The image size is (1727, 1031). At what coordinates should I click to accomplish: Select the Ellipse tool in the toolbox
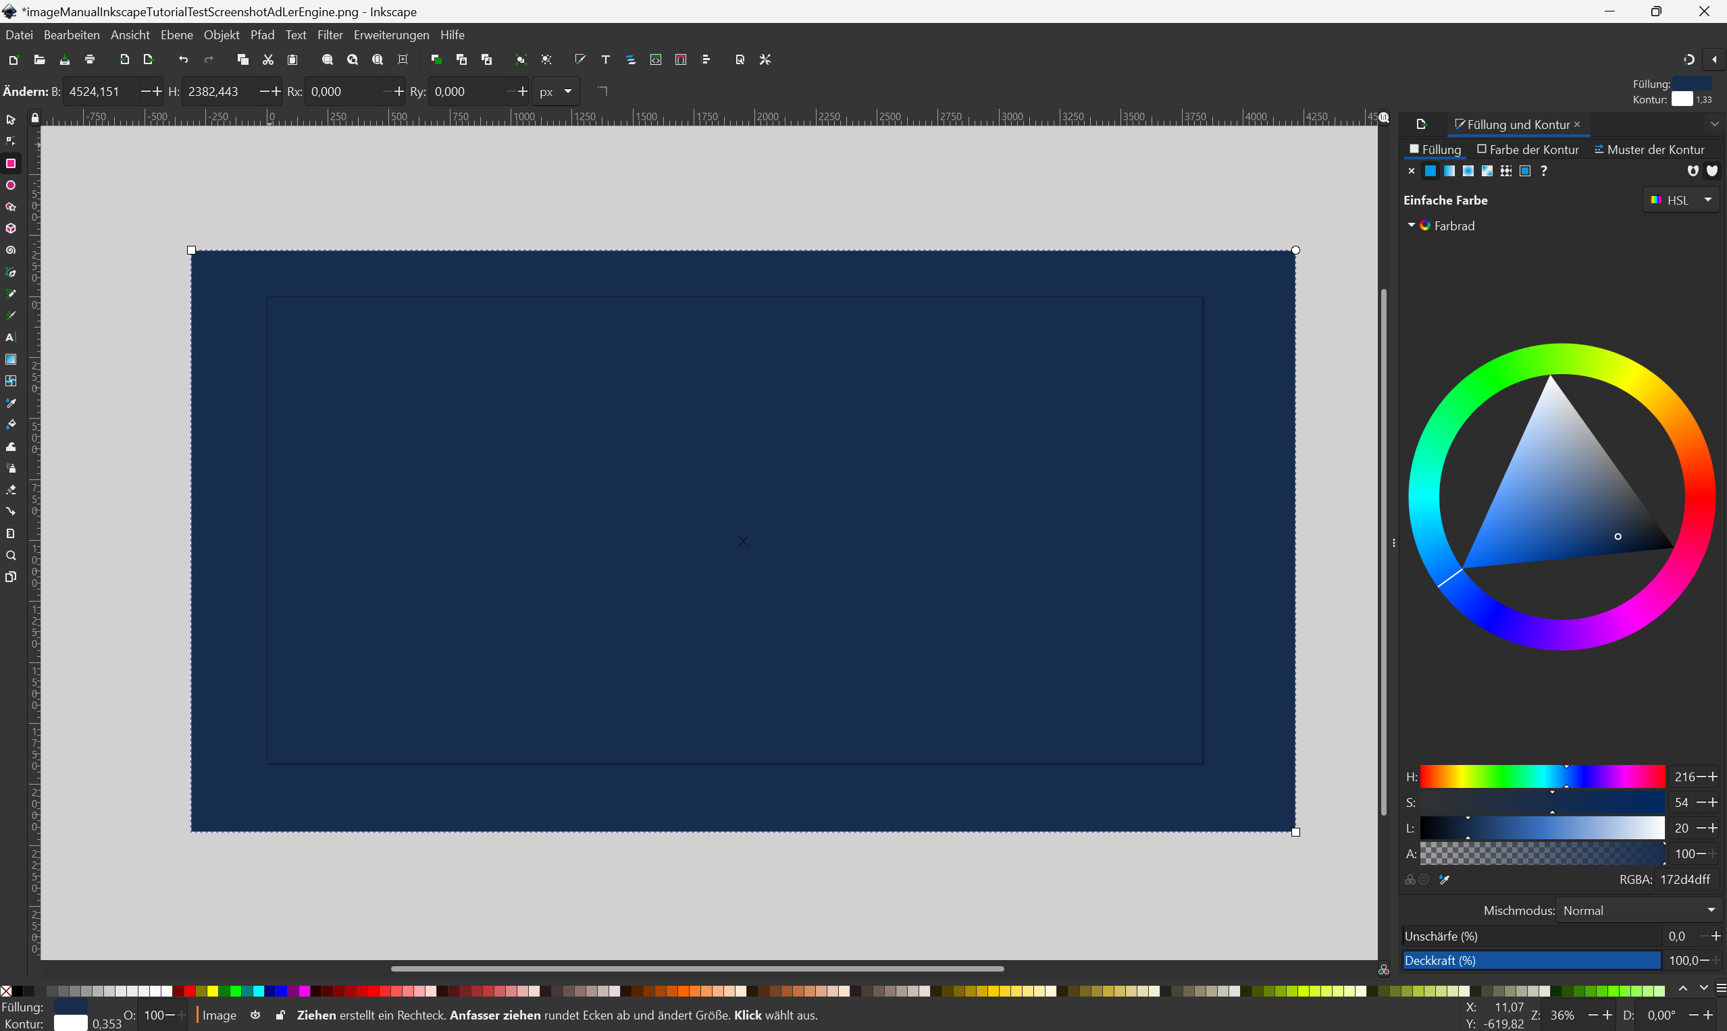point(10,186)
